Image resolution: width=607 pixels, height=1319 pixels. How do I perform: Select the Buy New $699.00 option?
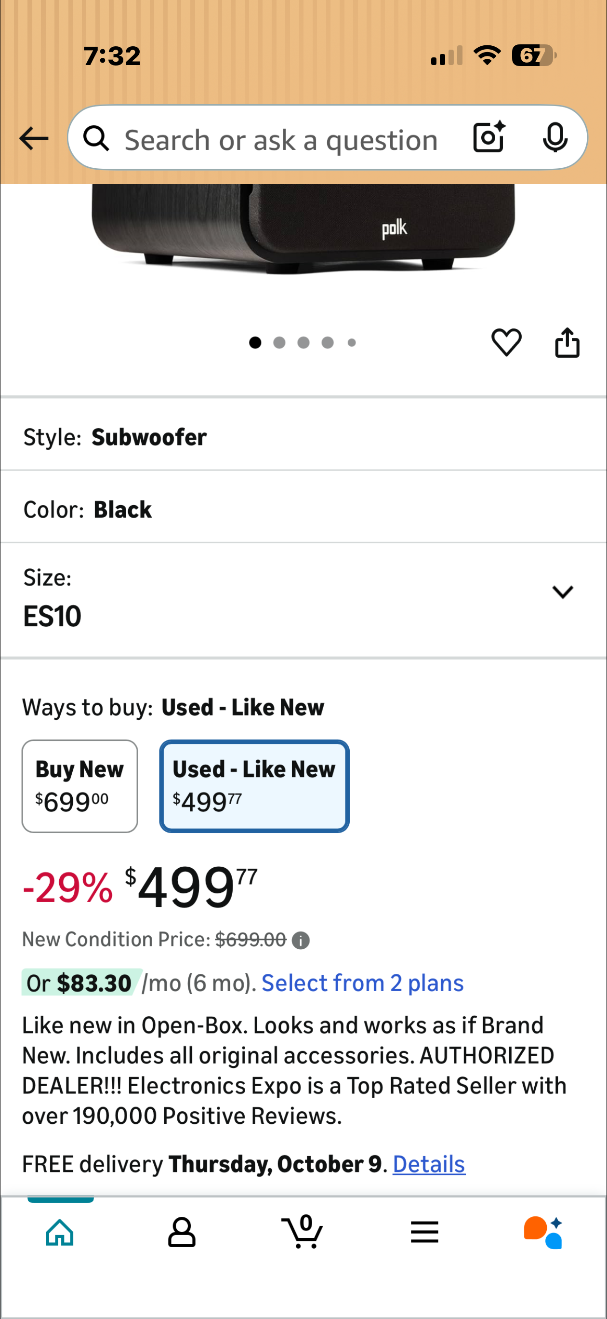coord(80,785)
